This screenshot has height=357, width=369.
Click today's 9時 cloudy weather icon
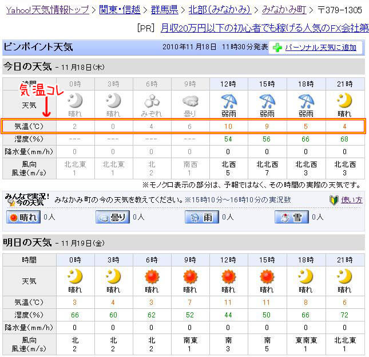(190, 101)
